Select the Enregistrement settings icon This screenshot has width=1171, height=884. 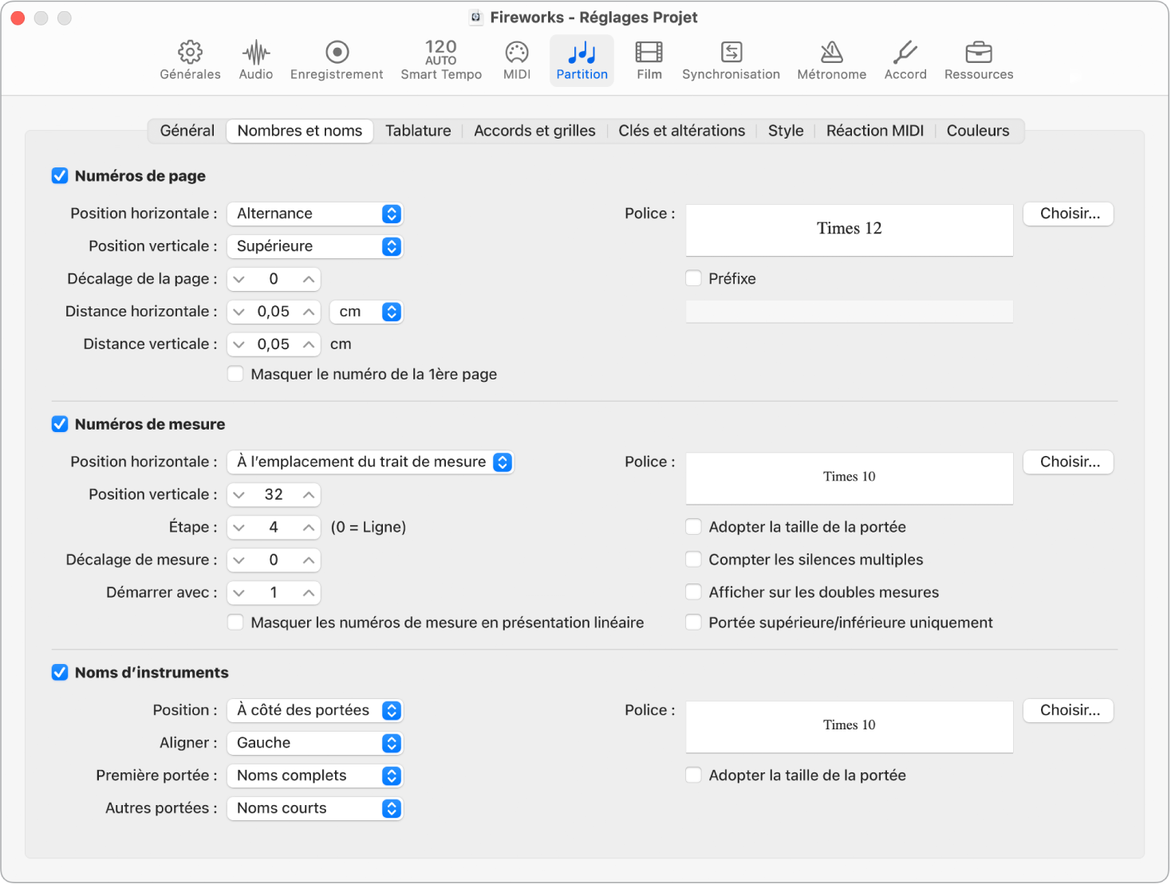click(337, 60)
